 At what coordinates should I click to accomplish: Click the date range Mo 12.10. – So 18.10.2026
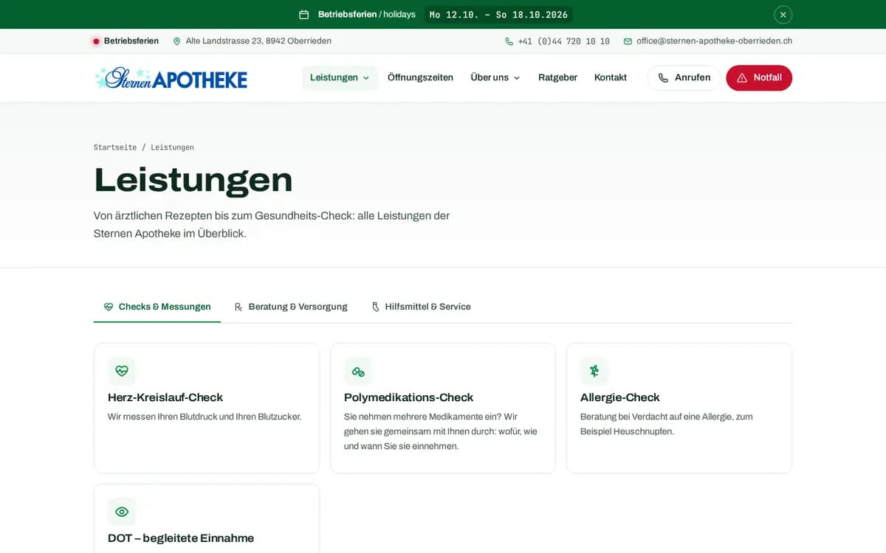click(498, 15)
